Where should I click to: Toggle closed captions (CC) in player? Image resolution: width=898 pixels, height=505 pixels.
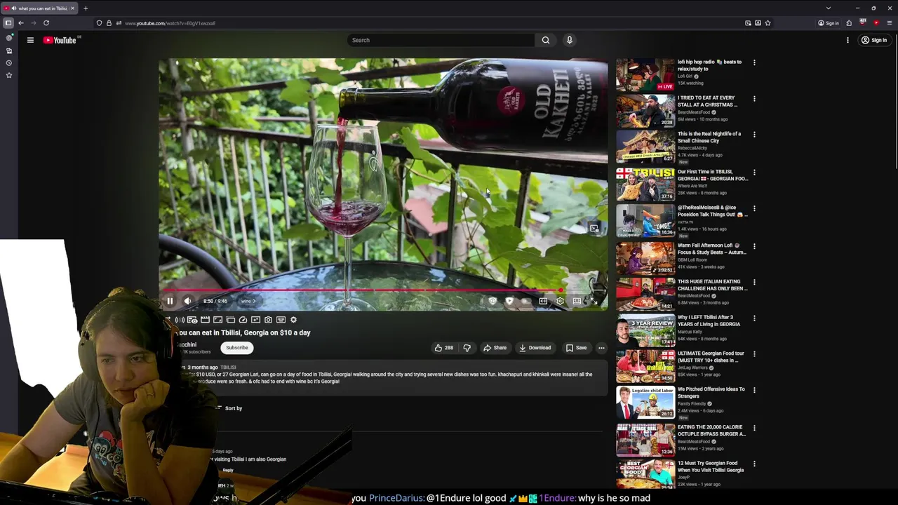(x=543, y=301)
